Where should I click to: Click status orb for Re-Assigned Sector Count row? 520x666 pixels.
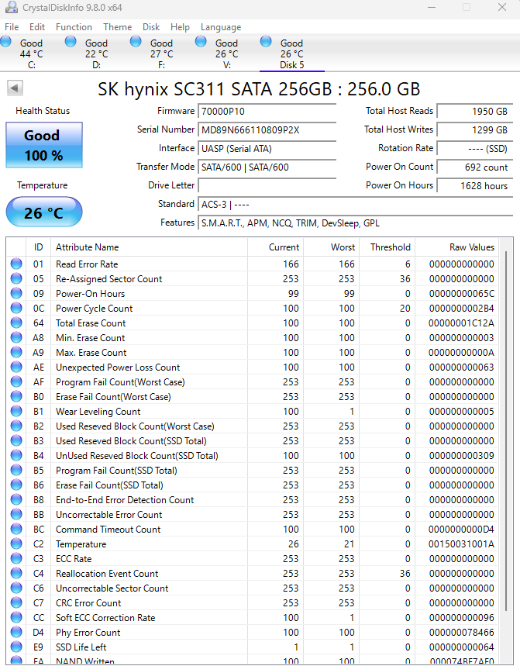point(16,278)
